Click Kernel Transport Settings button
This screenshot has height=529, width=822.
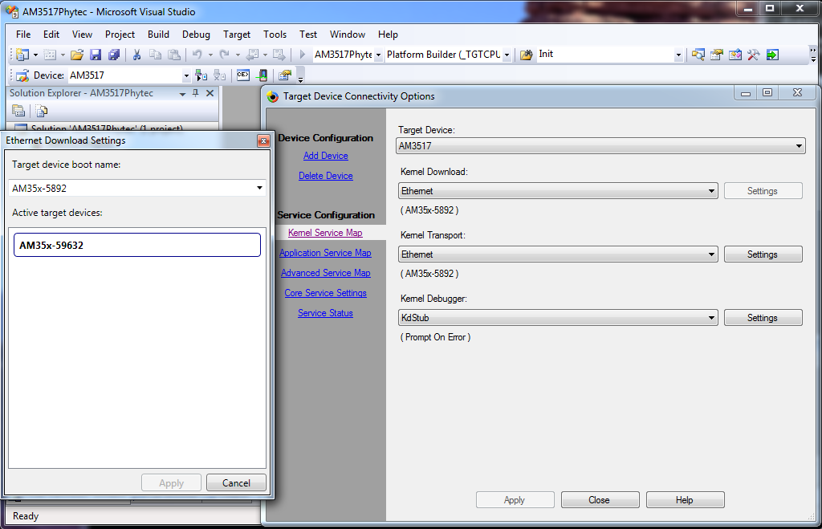tap(763, 254)
